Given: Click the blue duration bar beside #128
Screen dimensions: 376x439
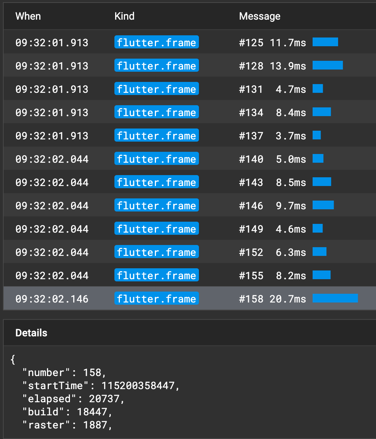Looking at the screenshot, I should click(328, 66).
